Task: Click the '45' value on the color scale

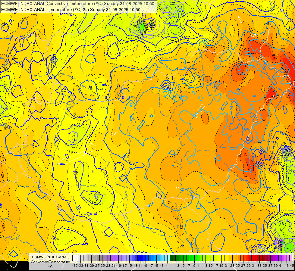Action: point(292,265)
